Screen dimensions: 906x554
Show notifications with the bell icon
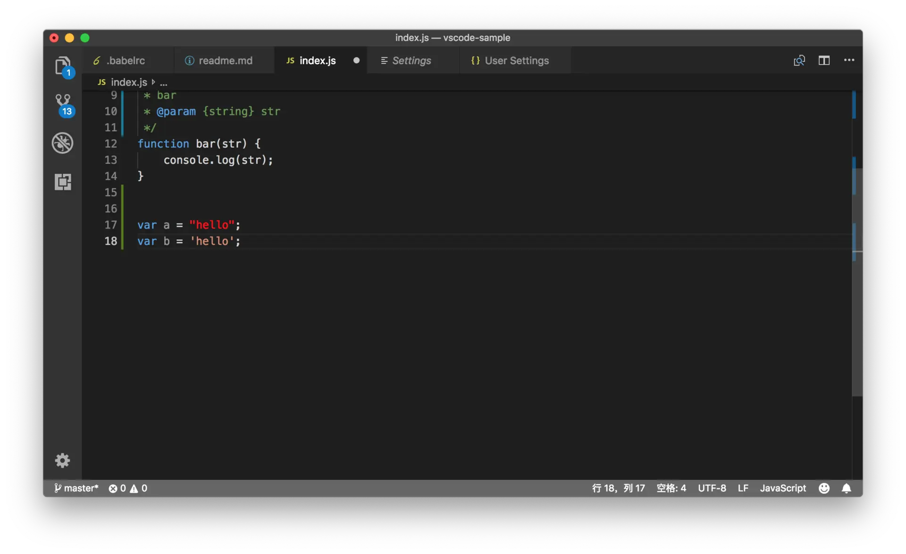point(847,488)
